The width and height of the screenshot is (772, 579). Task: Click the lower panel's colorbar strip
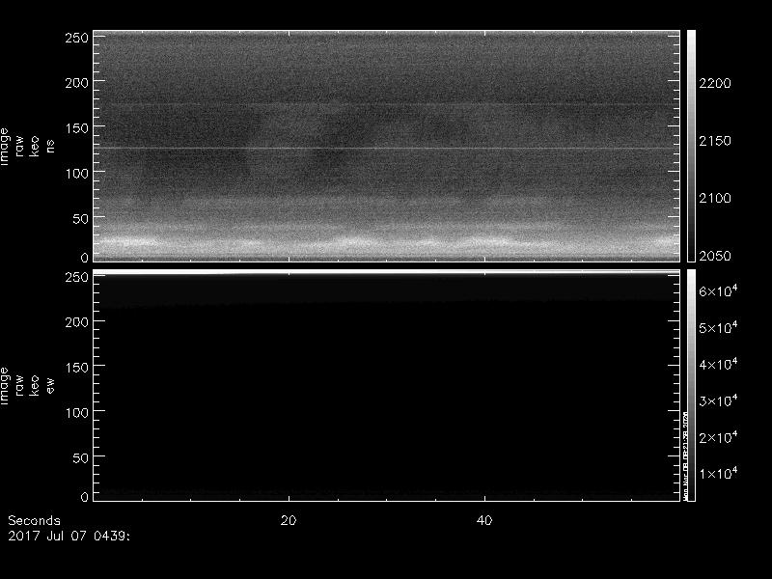click(691, 386)
